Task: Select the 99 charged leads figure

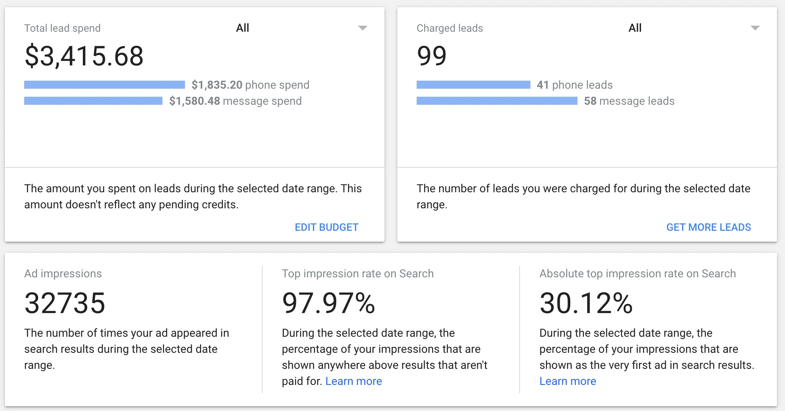Action: tap(432, 56)
